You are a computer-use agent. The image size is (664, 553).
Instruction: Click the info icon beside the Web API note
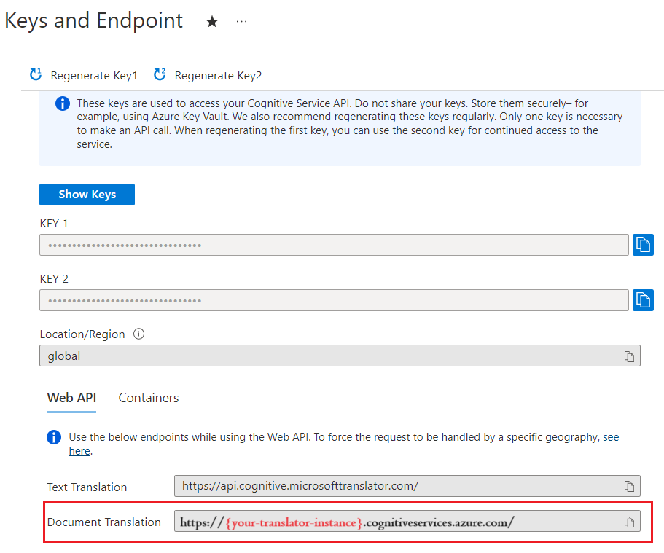click(53, 437)
